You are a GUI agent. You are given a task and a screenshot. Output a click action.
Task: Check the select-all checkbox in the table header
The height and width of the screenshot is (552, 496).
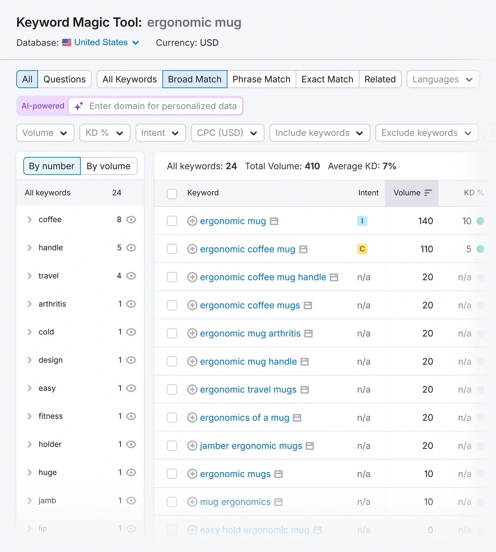[x=172, y=193]
